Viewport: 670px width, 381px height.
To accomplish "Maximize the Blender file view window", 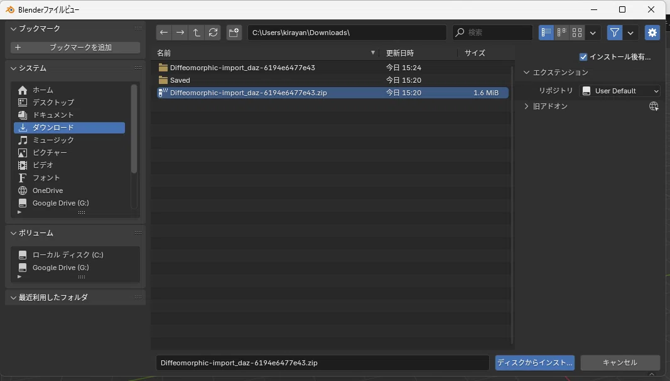I will point(622,9).
